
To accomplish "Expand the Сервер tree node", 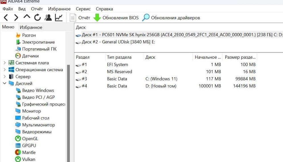I will tap(5, 77).
